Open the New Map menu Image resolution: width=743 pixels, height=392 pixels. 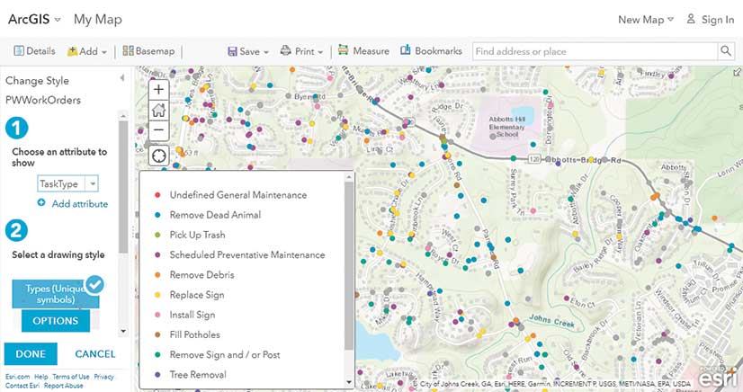pos(645,20)
